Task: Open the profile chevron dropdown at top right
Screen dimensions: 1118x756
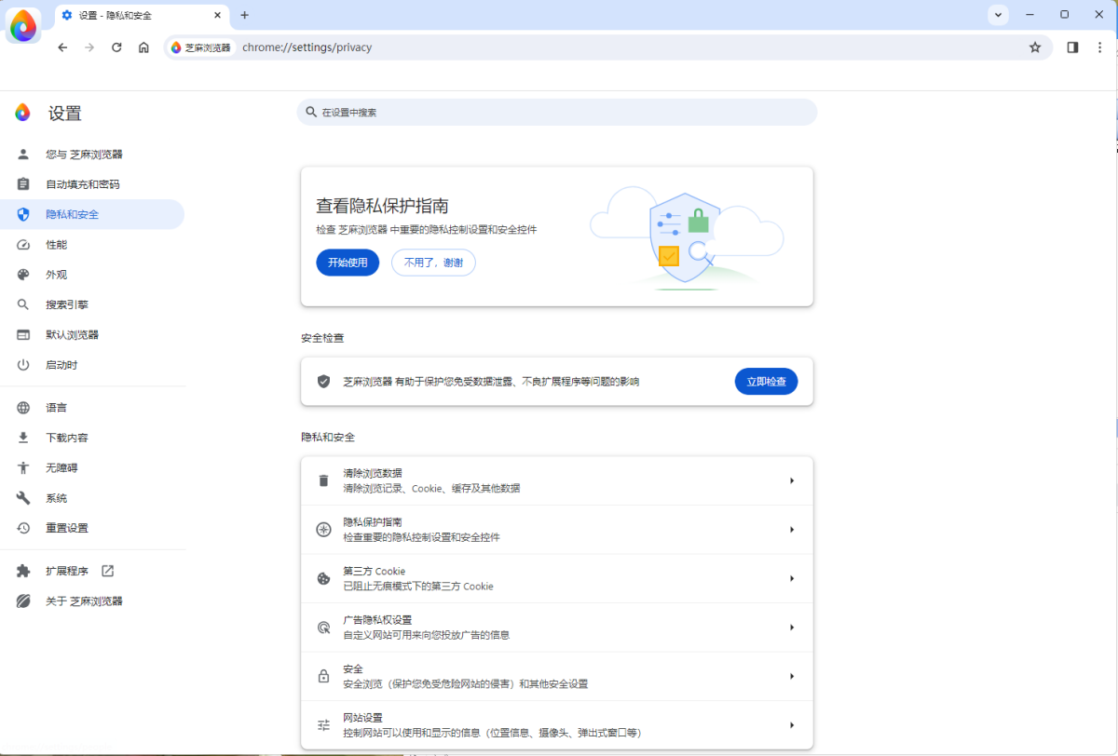Action: [998, 15]
